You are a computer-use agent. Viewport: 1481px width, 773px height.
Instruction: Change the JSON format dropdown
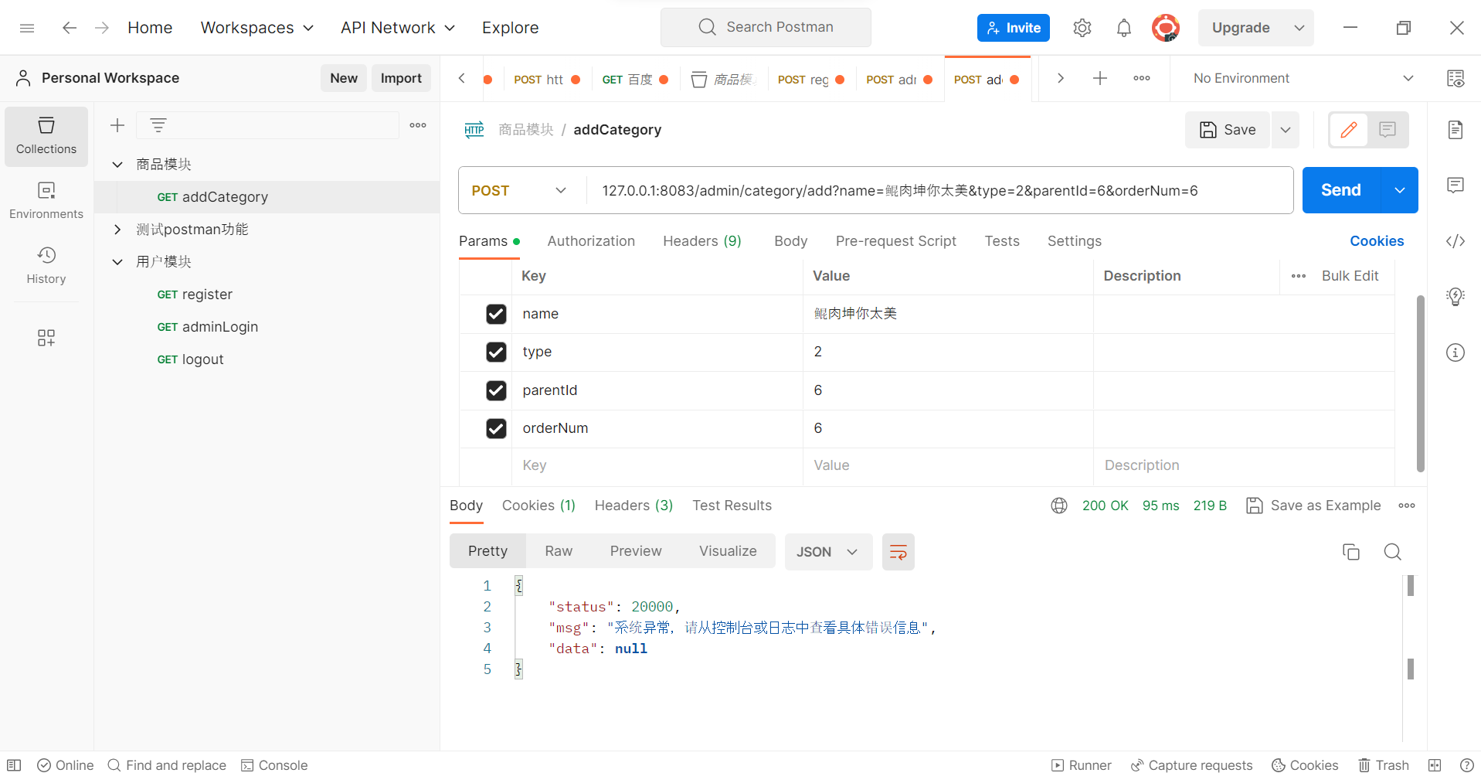click(828, 552)
